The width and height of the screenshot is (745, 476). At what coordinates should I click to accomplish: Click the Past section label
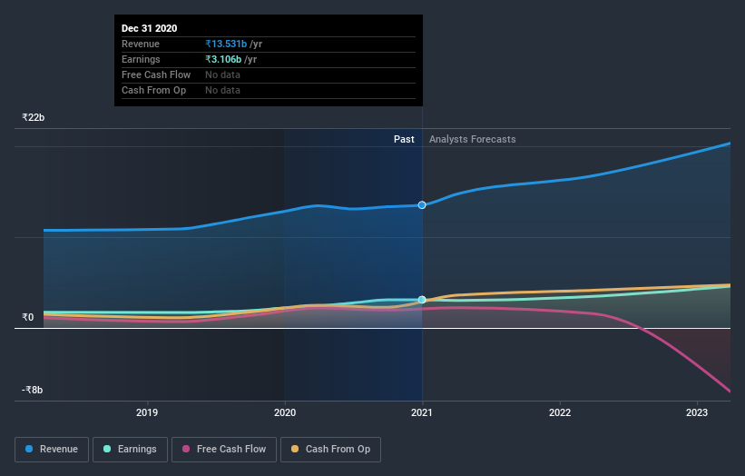tap(404, 139)
